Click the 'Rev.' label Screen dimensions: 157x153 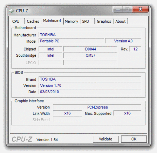(124, 49)
